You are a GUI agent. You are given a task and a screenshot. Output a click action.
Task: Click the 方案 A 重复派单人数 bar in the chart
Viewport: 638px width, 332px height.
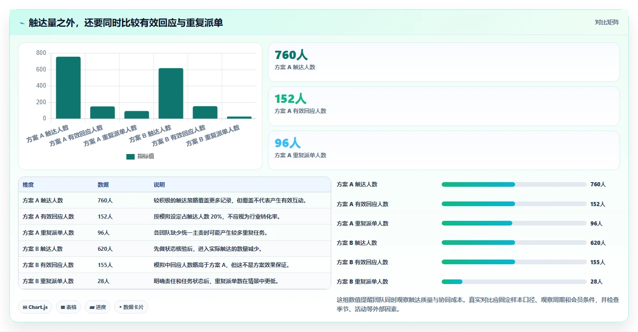[137, 115]
